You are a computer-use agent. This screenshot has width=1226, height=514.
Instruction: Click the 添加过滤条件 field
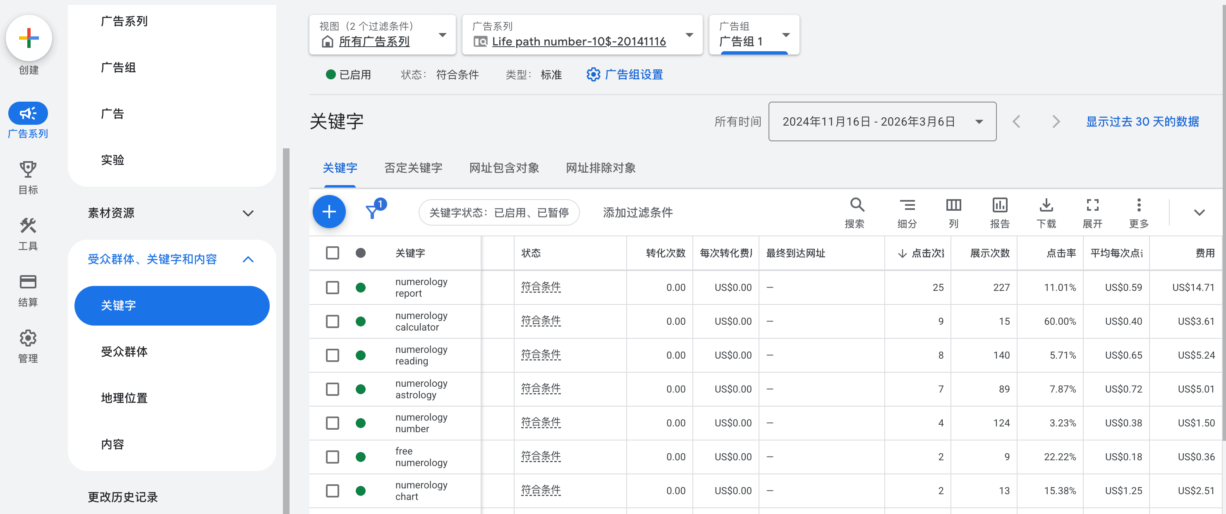637,212
